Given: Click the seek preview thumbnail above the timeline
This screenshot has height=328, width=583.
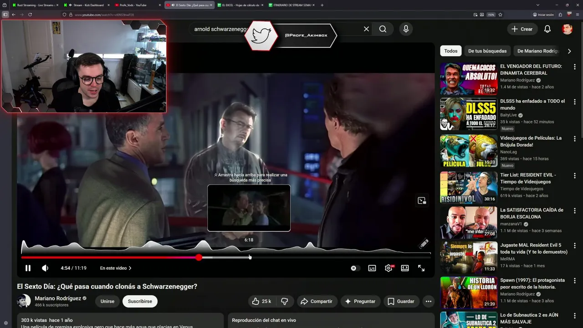Looking at the screenshot, I should tap(249, 208).
